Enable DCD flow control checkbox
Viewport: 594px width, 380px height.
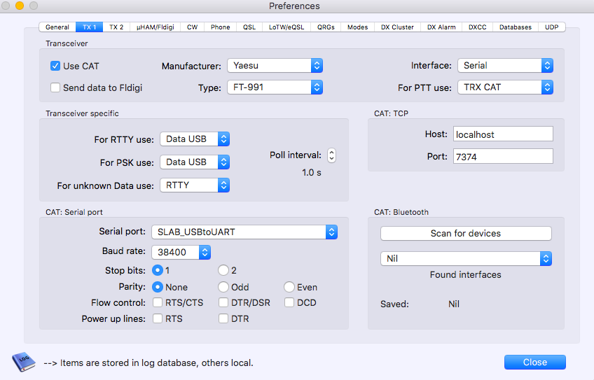pyautogui.click(x=289, y=302)
